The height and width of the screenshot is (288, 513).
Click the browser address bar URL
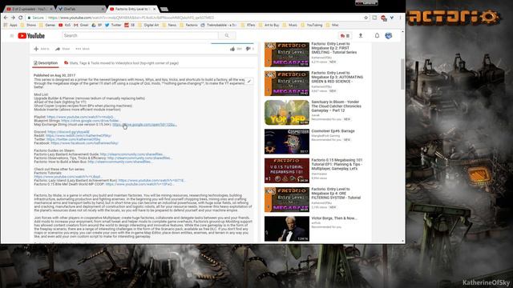click(131, 18)
